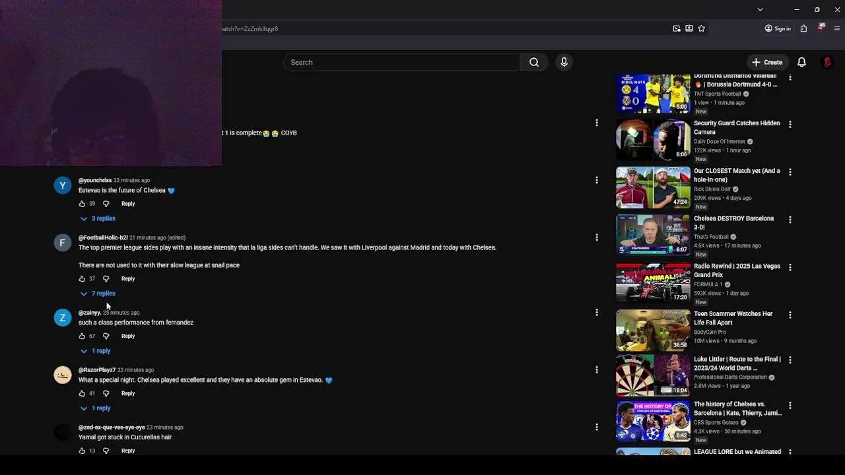Dislike the @zainyy. comment
The width and height of the screenshot is (845, 475).
[x=106, y=336]
